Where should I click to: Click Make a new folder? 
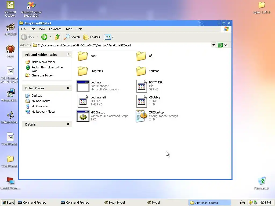[43, 62]
